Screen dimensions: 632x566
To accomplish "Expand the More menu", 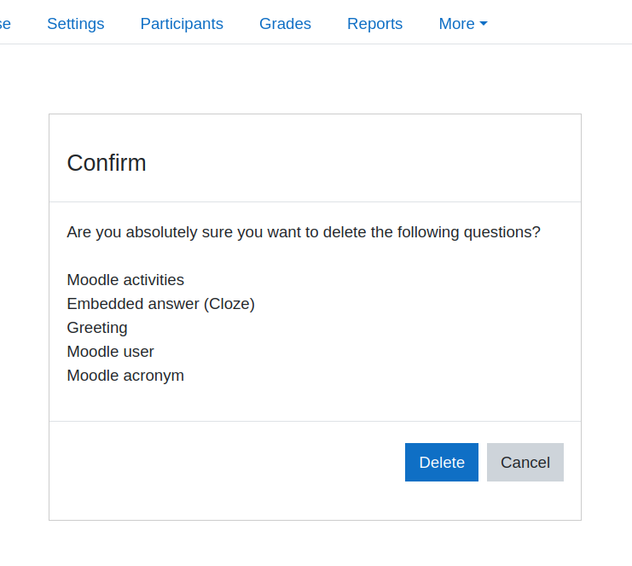I will click(x=463, y=24).
